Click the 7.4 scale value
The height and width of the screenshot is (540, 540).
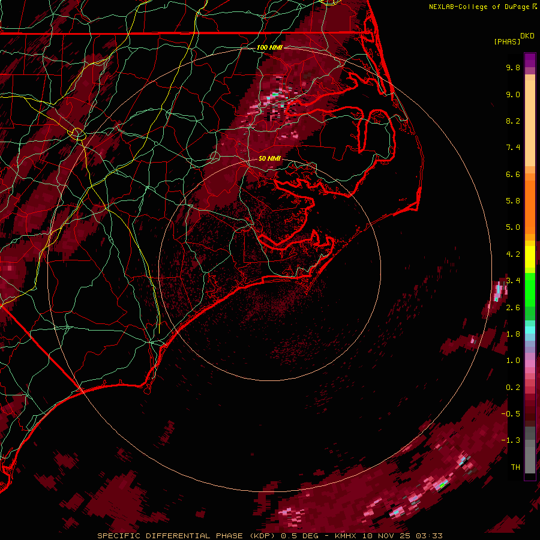513,148
